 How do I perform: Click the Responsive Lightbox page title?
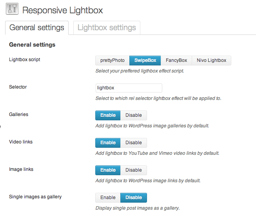63,10
